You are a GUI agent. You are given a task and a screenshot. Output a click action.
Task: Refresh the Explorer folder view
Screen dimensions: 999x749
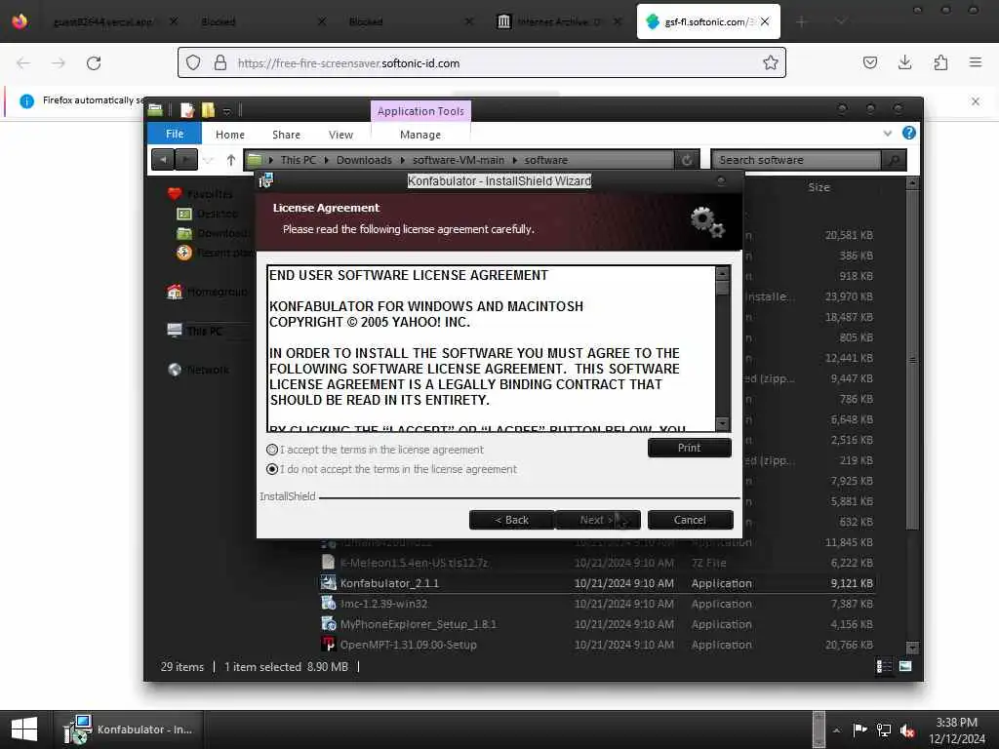687,160
